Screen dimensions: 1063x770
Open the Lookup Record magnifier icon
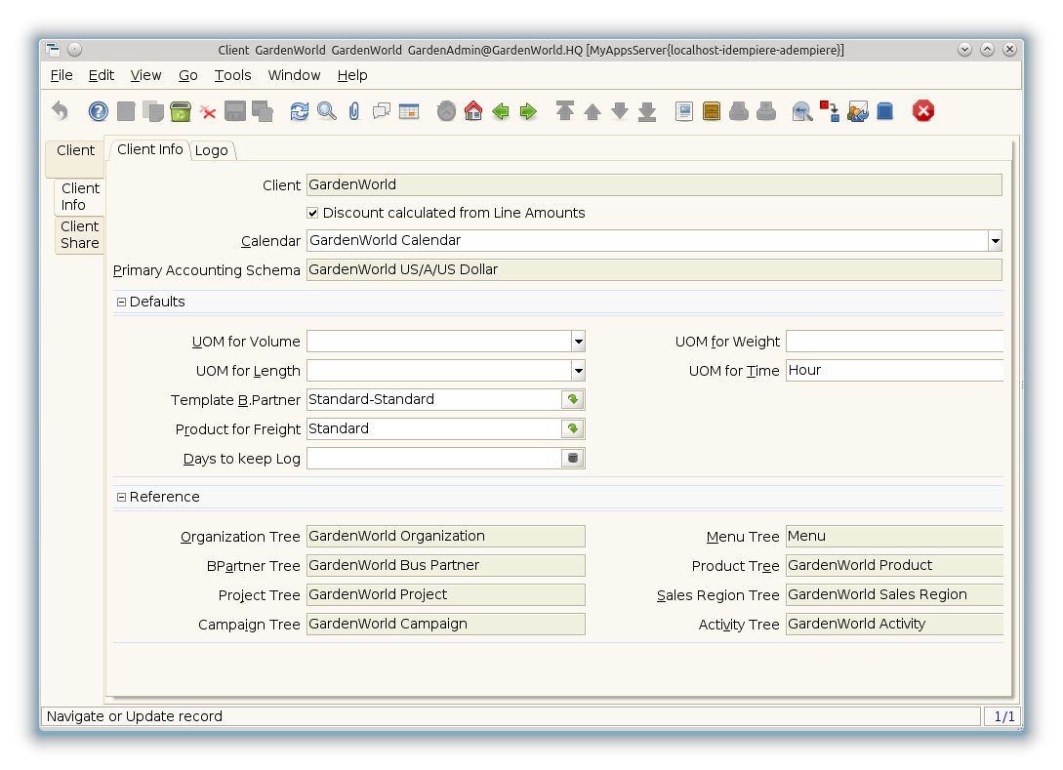click(x=327, y=111)
